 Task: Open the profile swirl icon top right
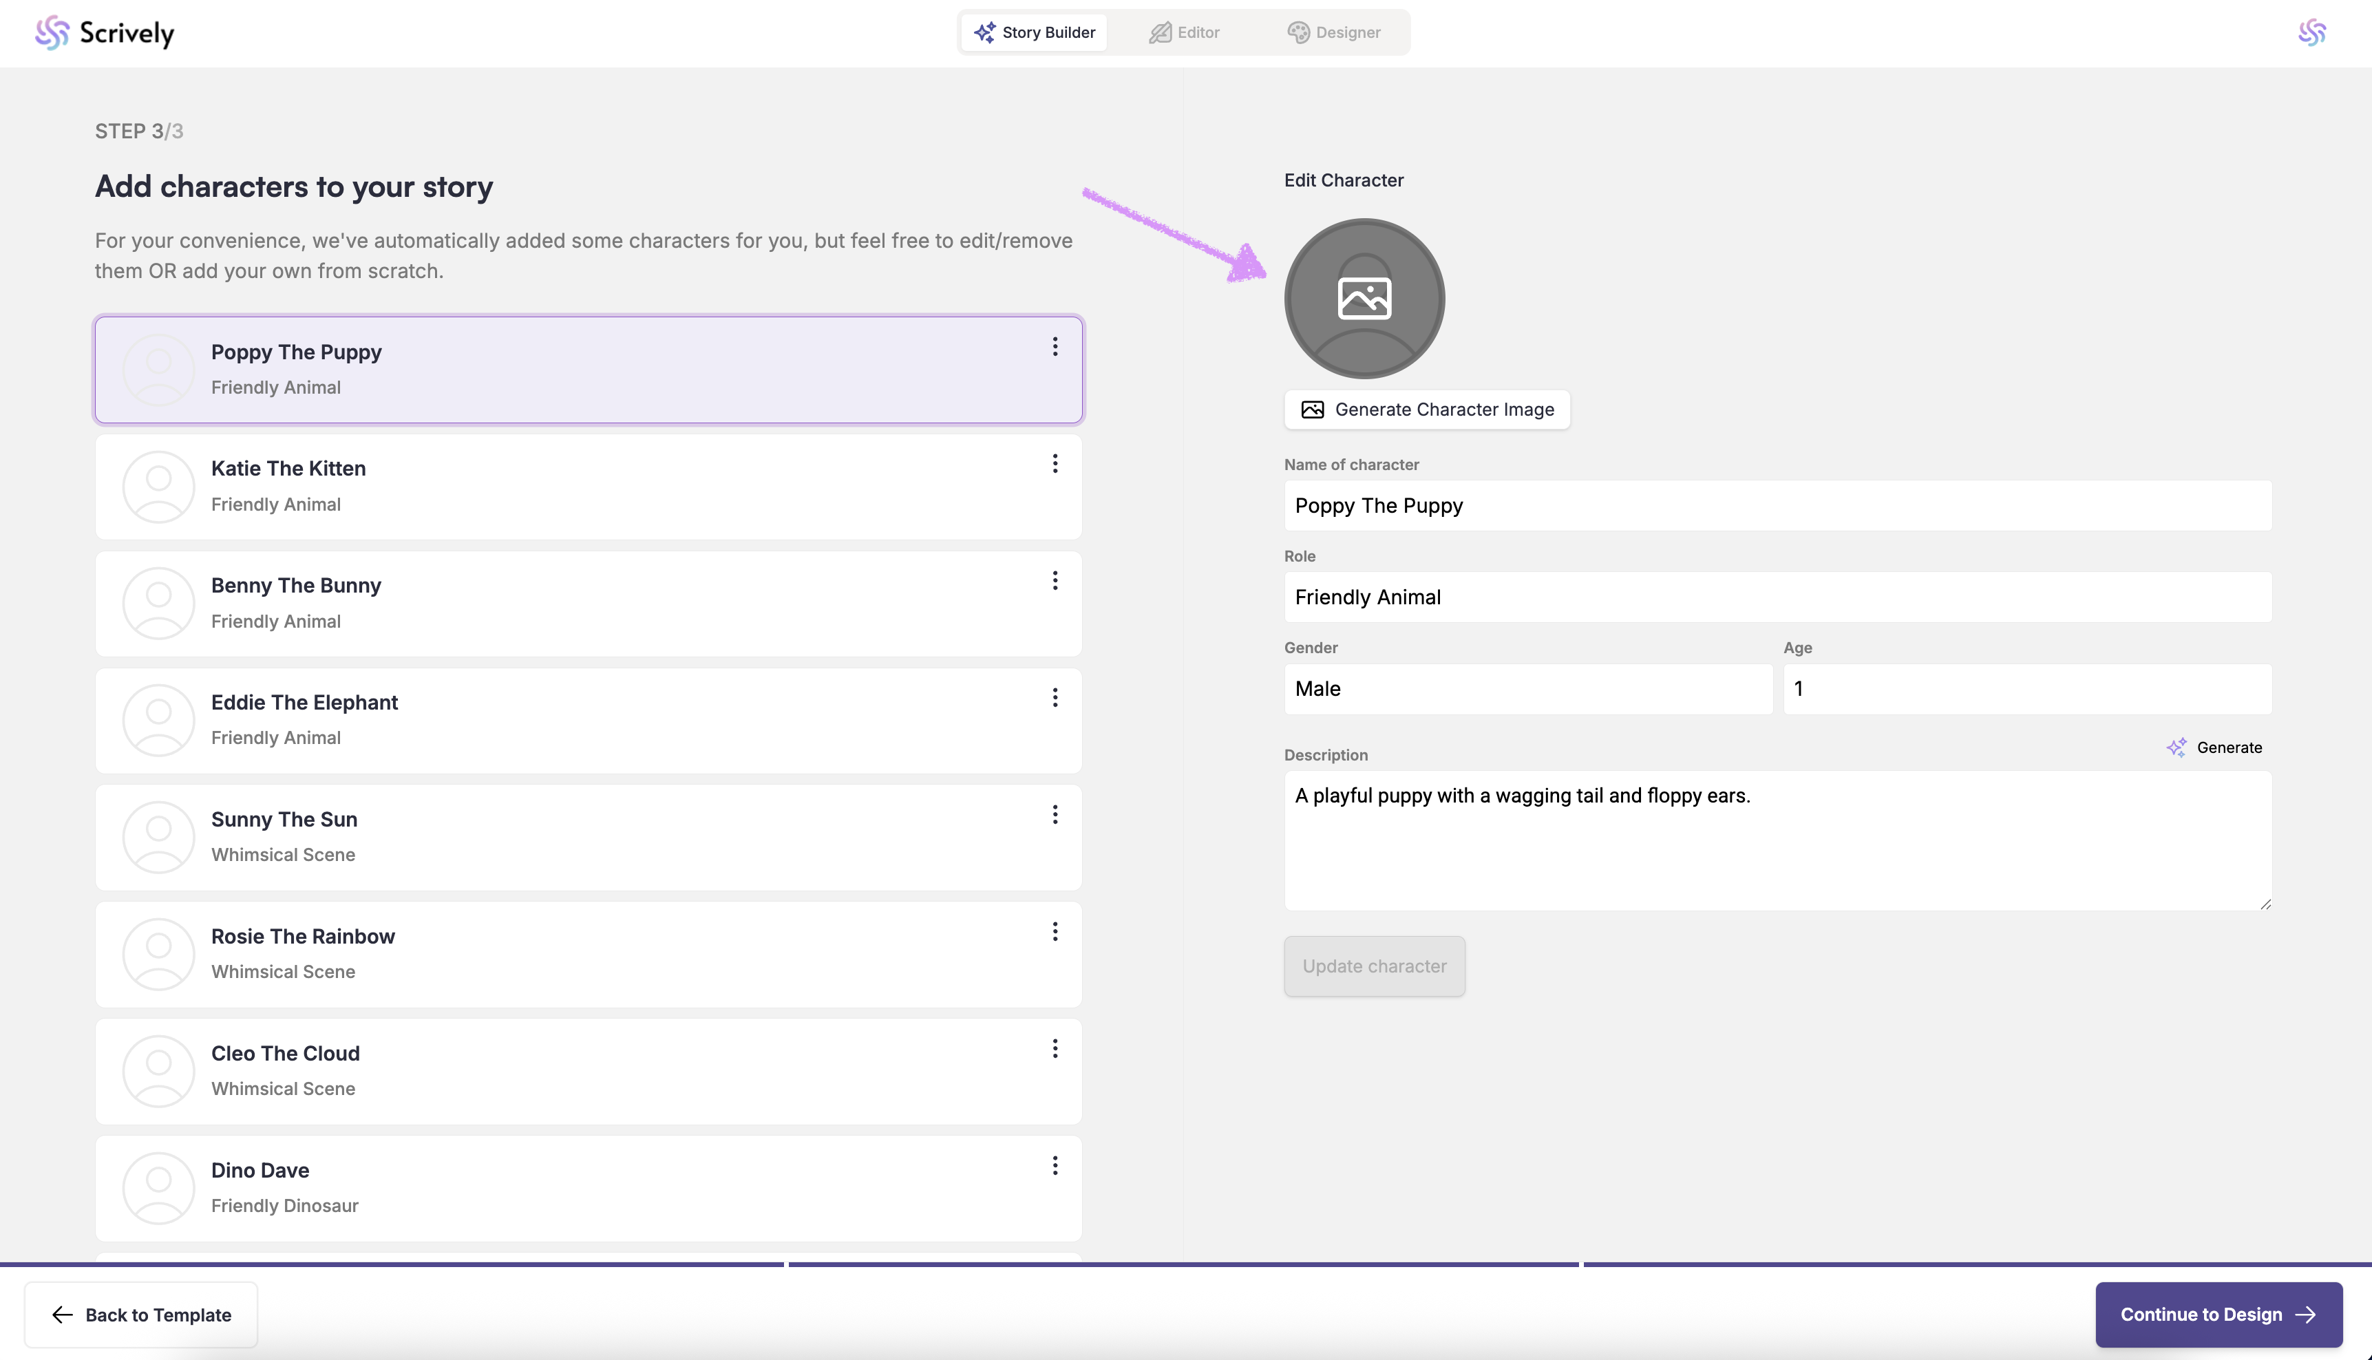(x=2311, y=33)
